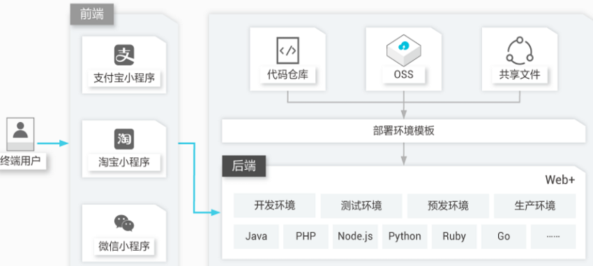Click the OSS text label
The height and width of the screenshot is (266, 593).
click(403, 75)
